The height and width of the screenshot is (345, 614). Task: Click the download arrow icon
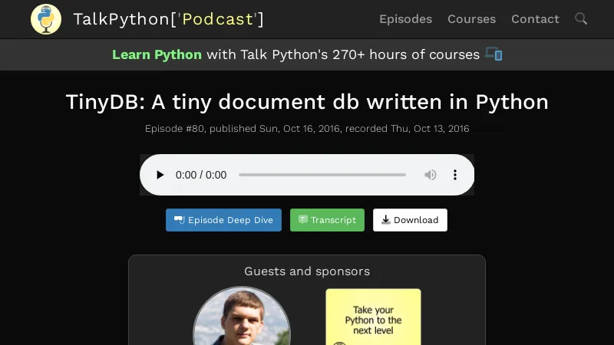pyautogui.click(x=385, y=220)
